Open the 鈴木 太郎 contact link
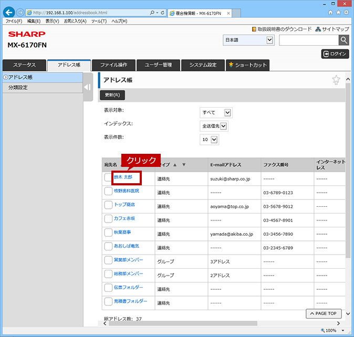Image resolution: width=354 pixels, height=337 pixels. [x=123, y=177]
